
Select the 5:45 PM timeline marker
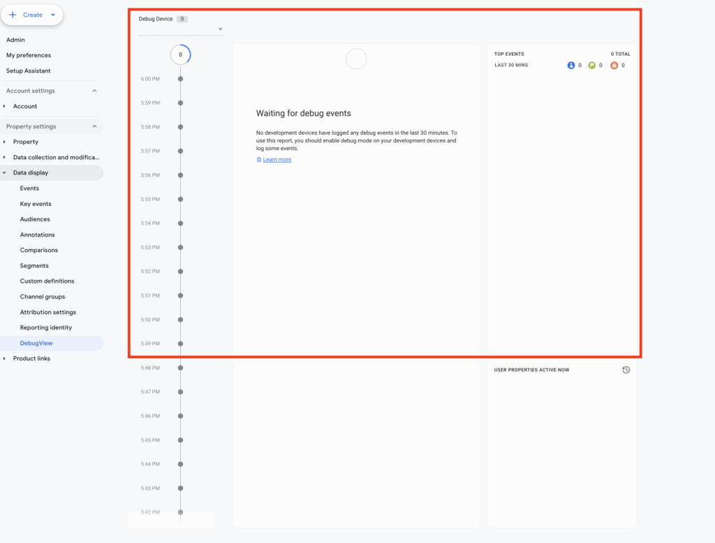tap(181, 440)
